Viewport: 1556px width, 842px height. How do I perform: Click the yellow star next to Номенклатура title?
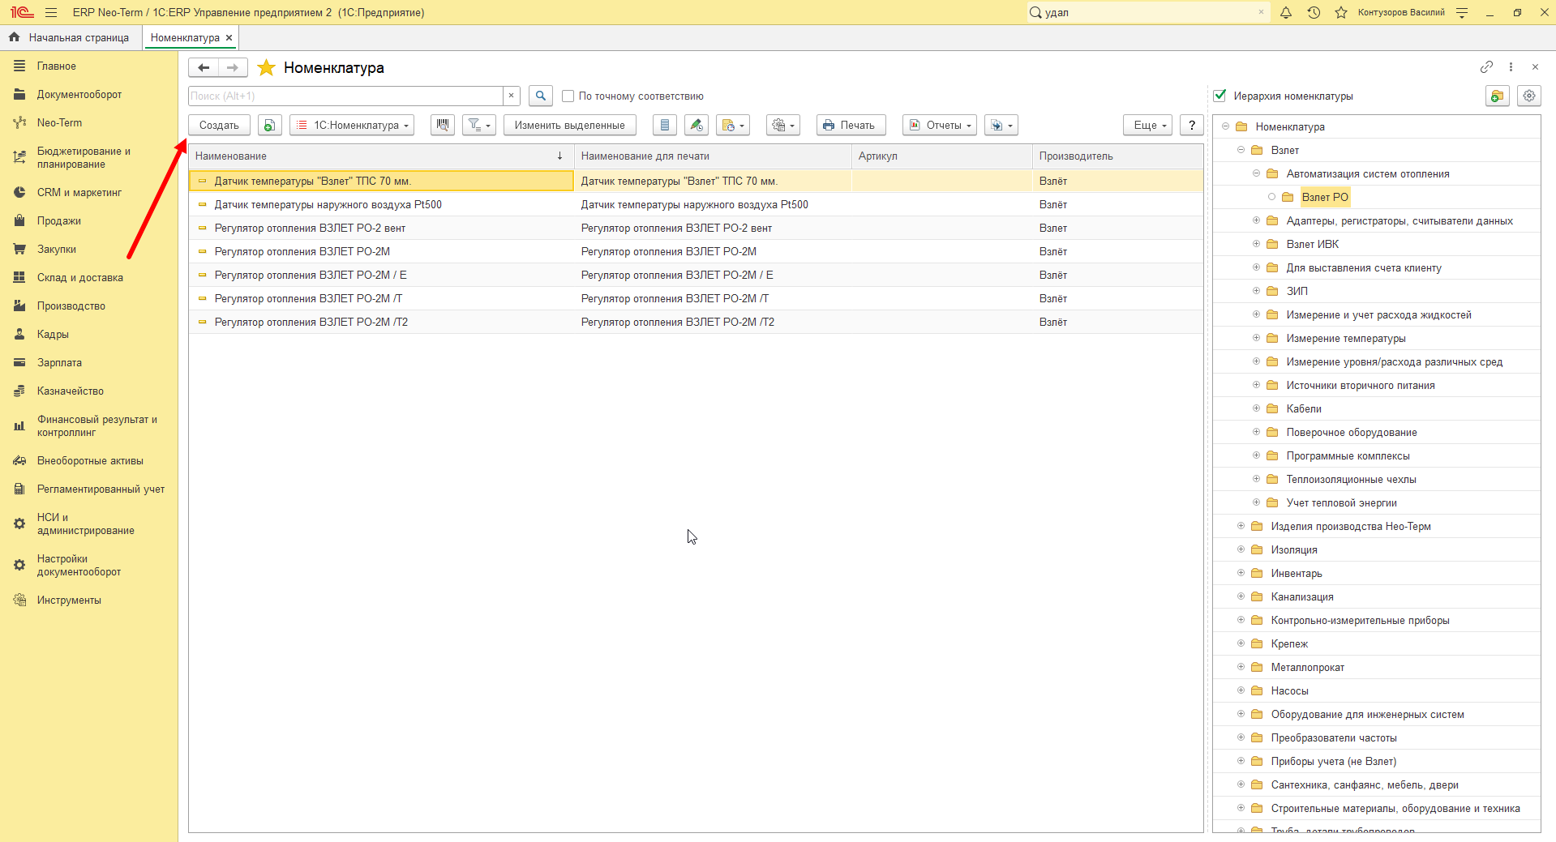pyautogui.click(x=266, y=68)
